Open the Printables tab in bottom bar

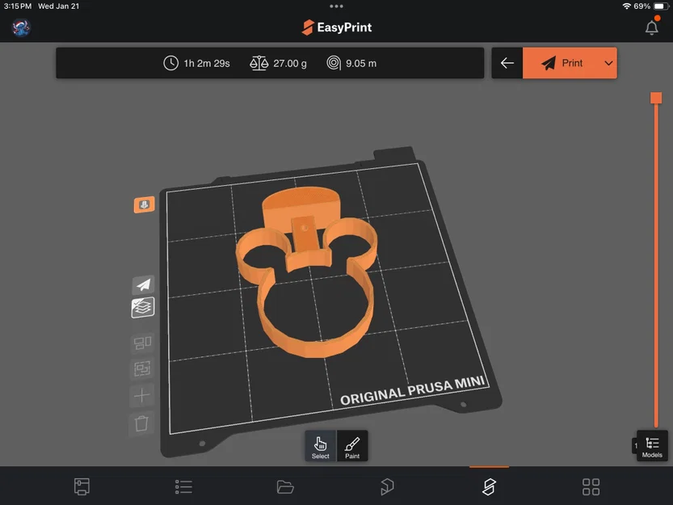387,486
